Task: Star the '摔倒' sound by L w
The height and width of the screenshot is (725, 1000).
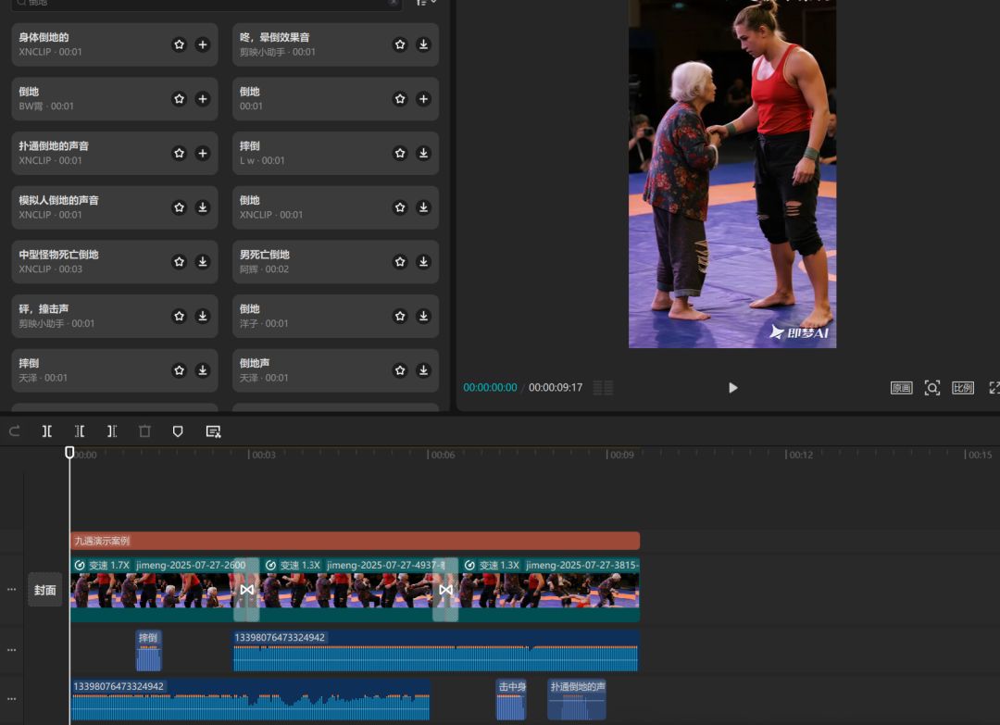Action: click(400, 153)
